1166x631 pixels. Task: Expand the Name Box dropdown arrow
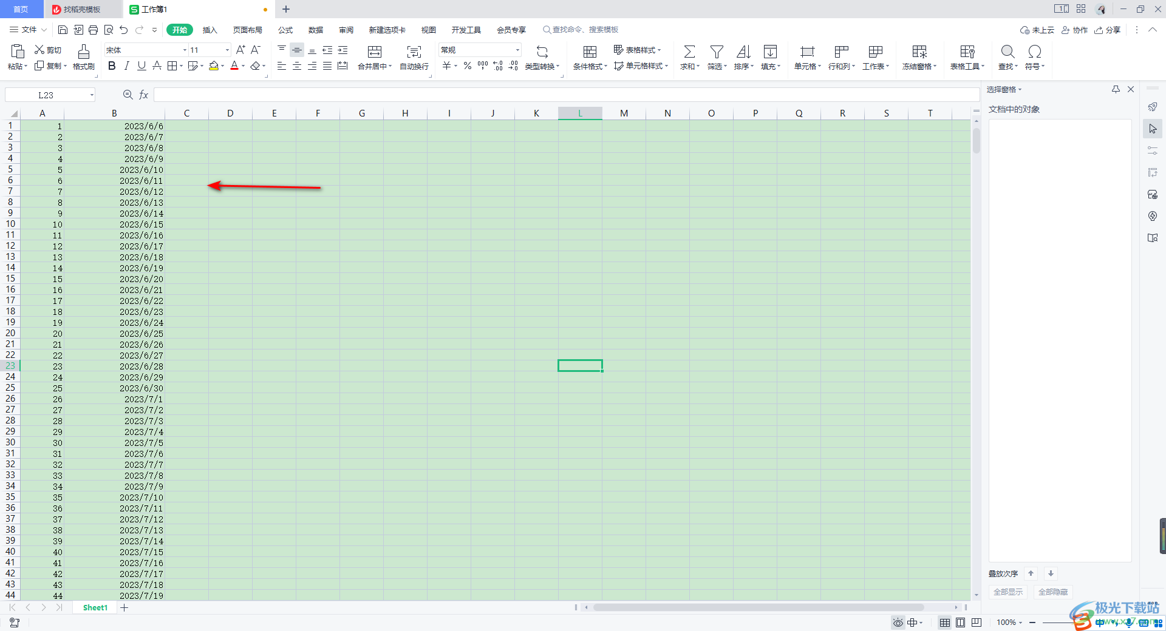click(x=92, y=95)
